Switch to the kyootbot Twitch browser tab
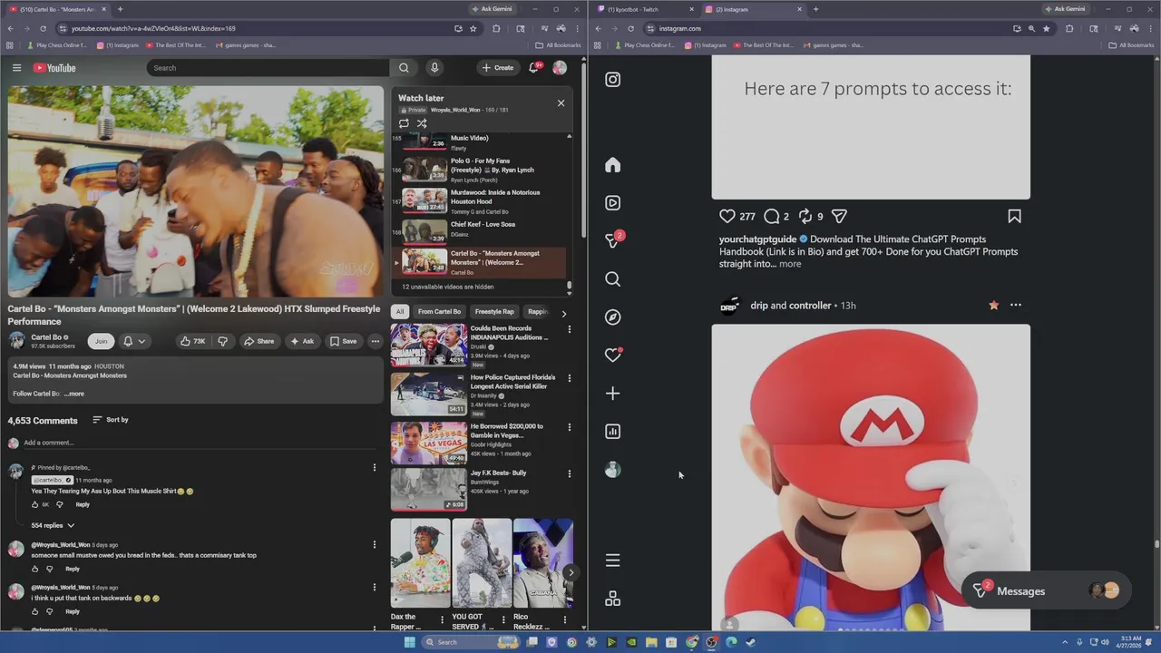The height and width of the screenshot is (653, 1161). click(644, 9)
